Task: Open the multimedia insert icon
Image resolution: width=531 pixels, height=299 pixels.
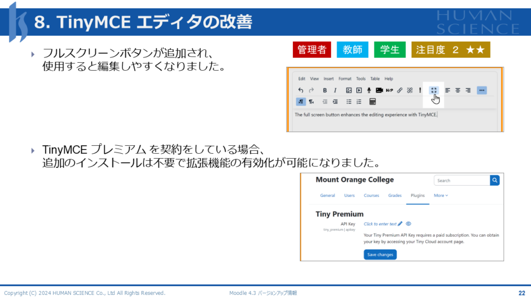Action: pyautogui.click(x=359, y=90)
